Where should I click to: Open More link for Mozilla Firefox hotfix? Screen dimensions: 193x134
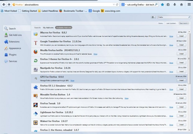(95, 54)
